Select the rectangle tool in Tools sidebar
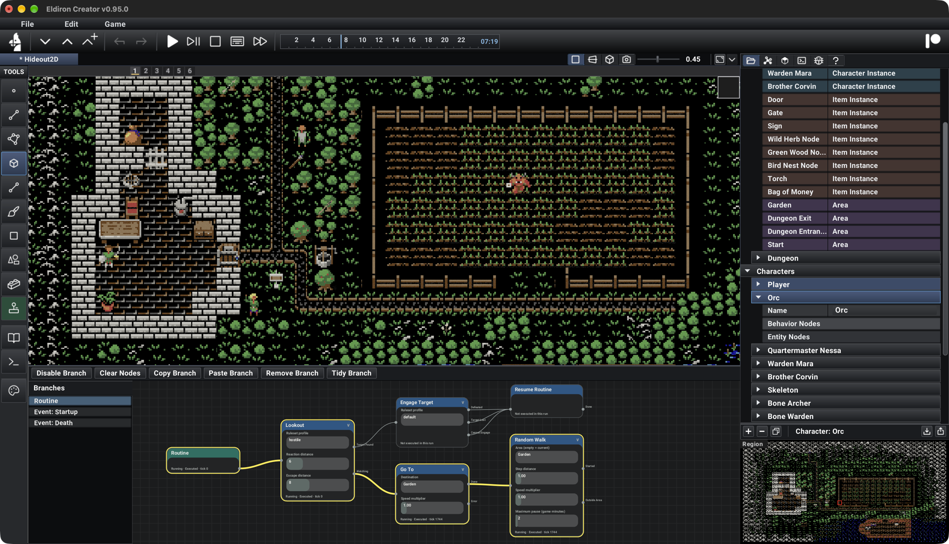This screenshot has width=949, height=544. point(14,236)
